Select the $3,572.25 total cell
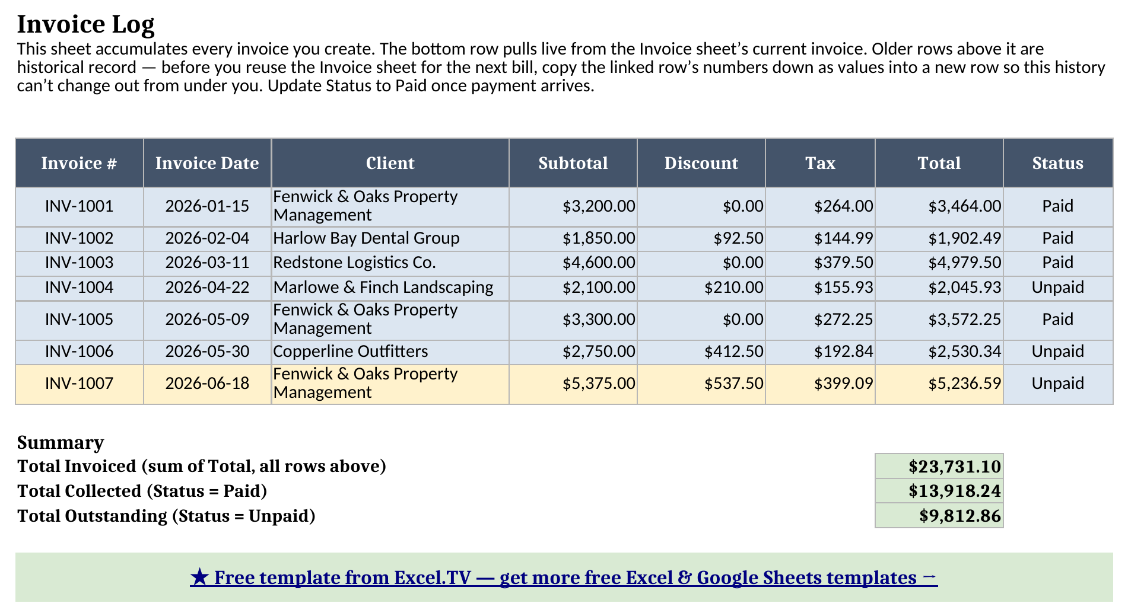 pyautogui.click(x=939, y=320)
